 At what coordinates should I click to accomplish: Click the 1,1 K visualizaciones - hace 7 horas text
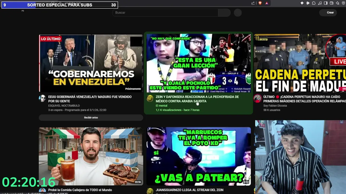point(177,110)
